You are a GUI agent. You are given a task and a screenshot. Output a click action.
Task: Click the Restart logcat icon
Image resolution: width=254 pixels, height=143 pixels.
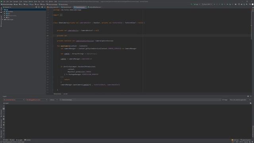click(x=4, y=122)
